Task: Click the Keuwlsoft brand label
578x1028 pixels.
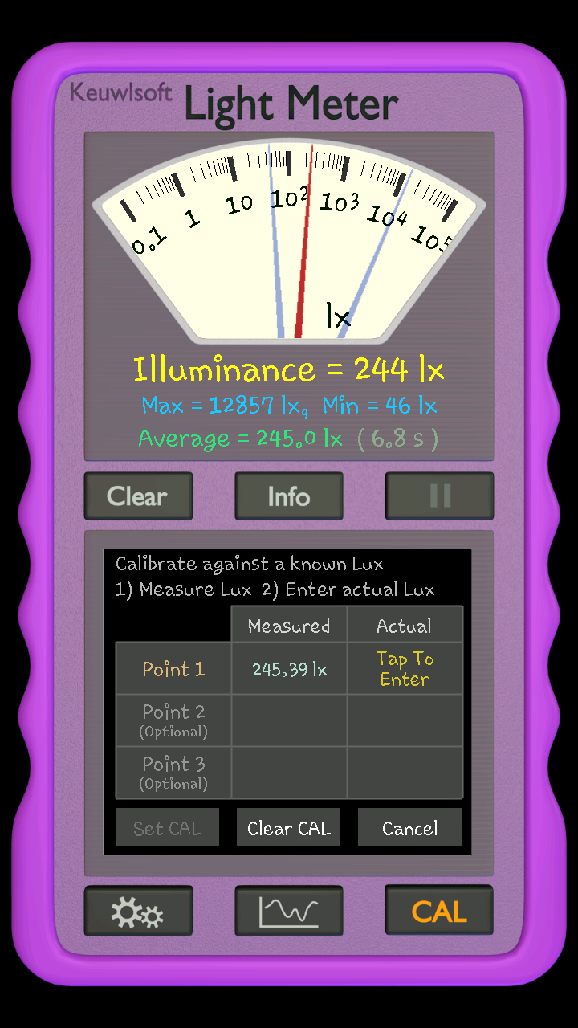Action: click(121, 92)
